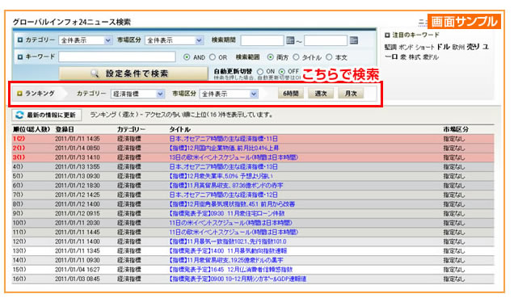Select the OR radio button
This screenshot has height=302, width=514.
213,57
